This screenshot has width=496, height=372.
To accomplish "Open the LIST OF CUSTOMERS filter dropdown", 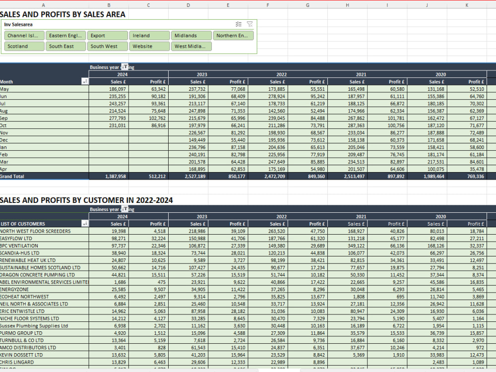I will click(x=84, y=224).
